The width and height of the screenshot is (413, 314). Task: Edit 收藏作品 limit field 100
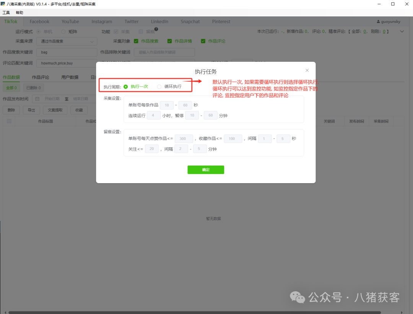coord(233,138)
